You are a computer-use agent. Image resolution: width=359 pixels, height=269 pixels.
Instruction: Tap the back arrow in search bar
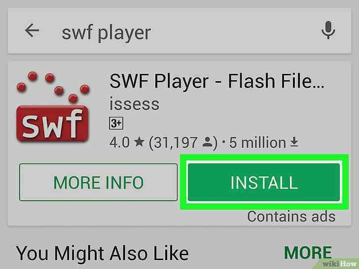pos(32,31)
